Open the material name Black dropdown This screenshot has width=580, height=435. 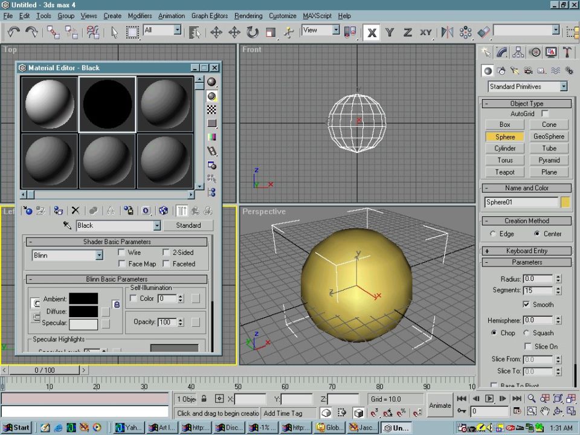coord(157,225)
